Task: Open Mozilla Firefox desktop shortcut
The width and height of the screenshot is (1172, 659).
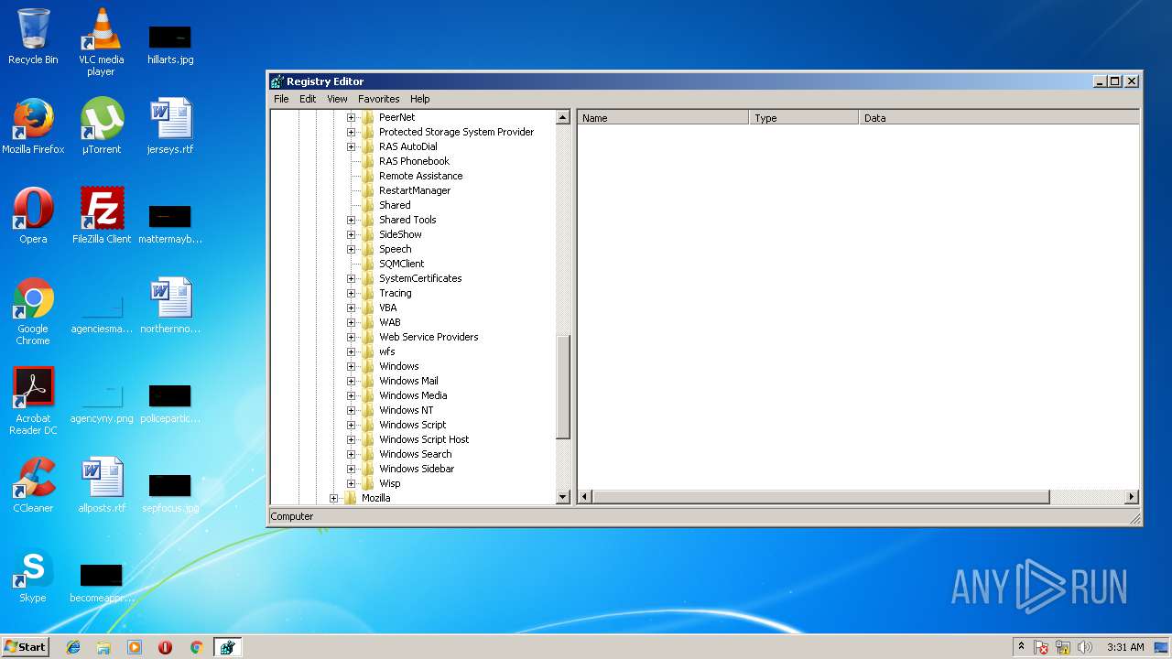Action: pyautogui.click(x=33, y=126)
